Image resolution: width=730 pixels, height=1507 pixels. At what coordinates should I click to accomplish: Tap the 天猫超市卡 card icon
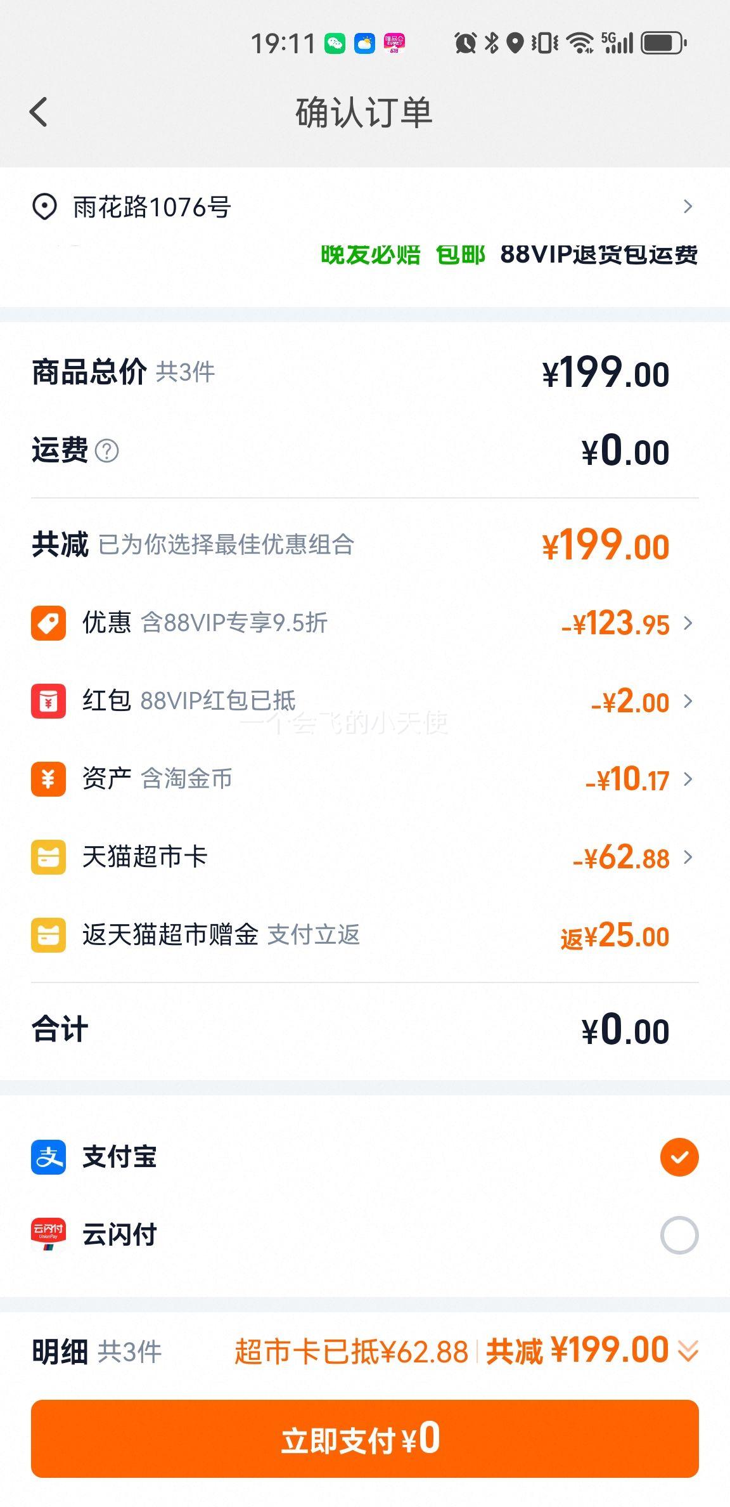[x=48, y=857]
